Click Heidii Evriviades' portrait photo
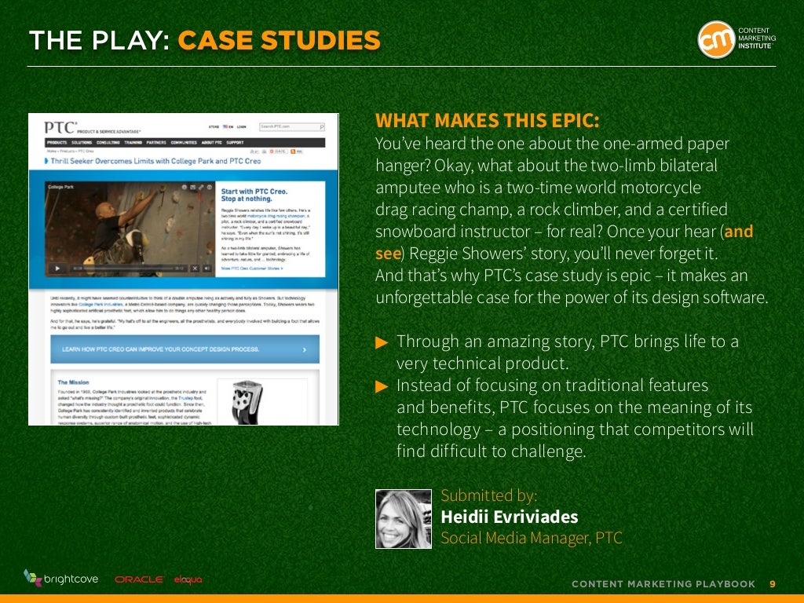The height and width of the screenshot is (603, 804). click(404, 519)
